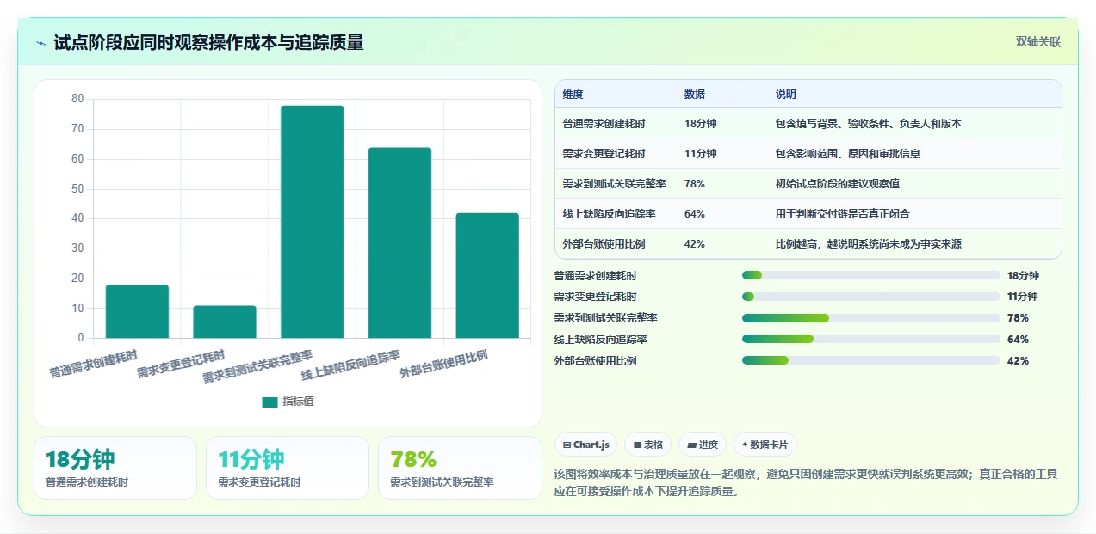The image size is (1096, 534).
Task: Click x-axis label 普通需求创建耗时
Action: coord(93,365)
